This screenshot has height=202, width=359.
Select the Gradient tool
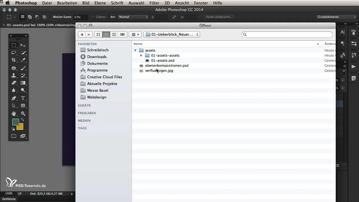(23, 83)
